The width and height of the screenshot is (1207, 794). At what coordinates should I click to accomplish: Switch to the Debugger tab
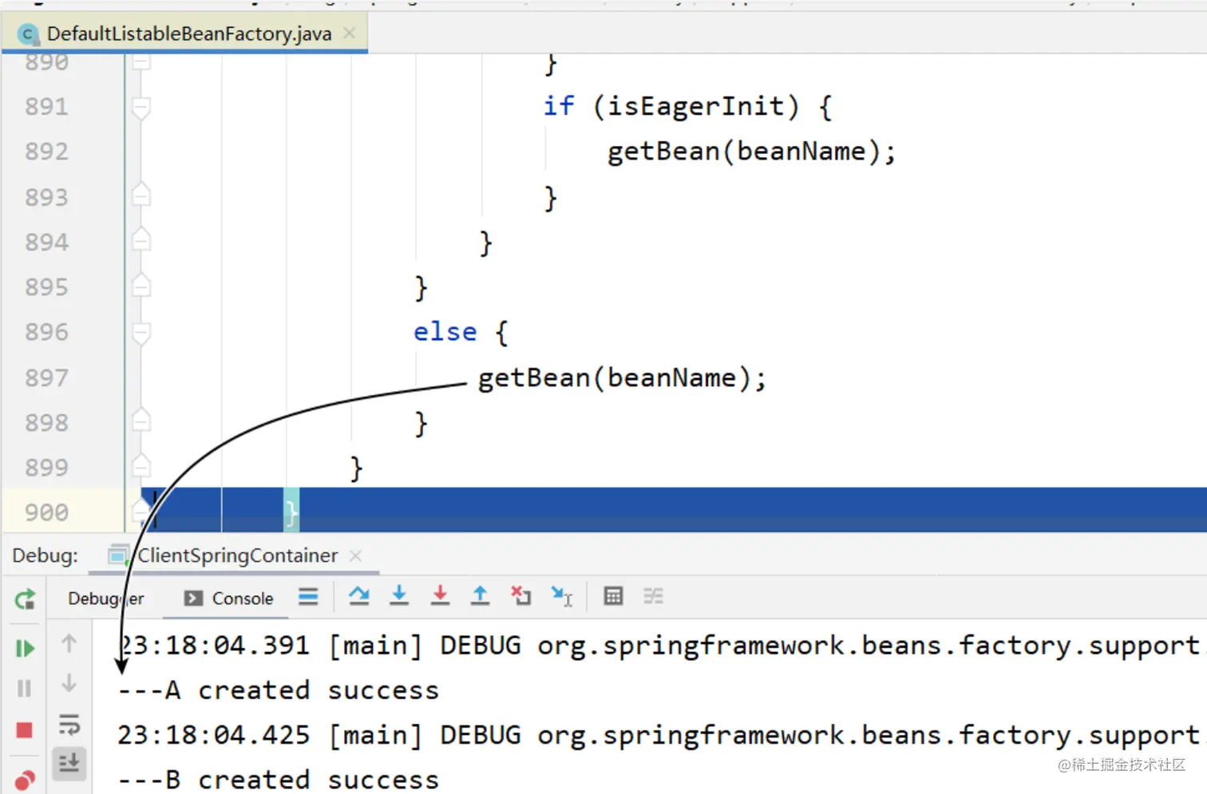coord(105,598)
